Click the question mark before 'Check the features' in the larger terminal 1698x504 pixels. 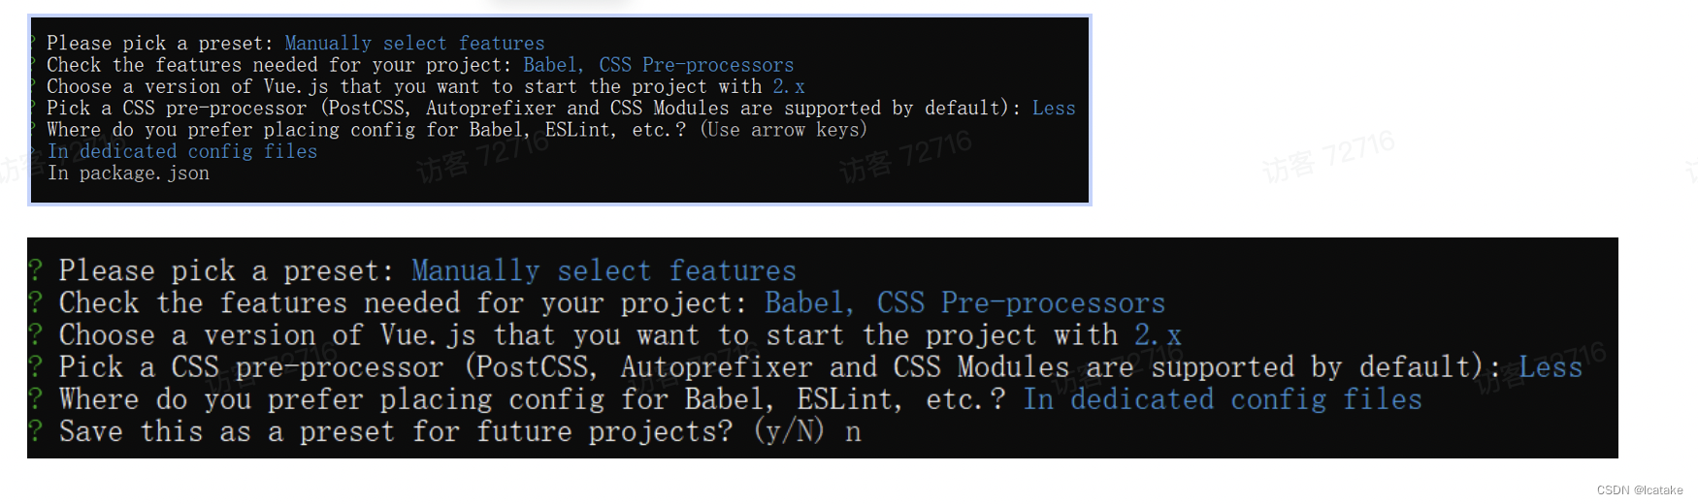[x=35, y=302]
